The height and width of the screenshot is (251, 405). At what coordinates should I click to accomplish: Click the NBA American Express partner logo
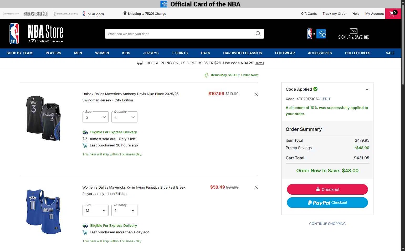pyautogui.click(x=316, y=34)
